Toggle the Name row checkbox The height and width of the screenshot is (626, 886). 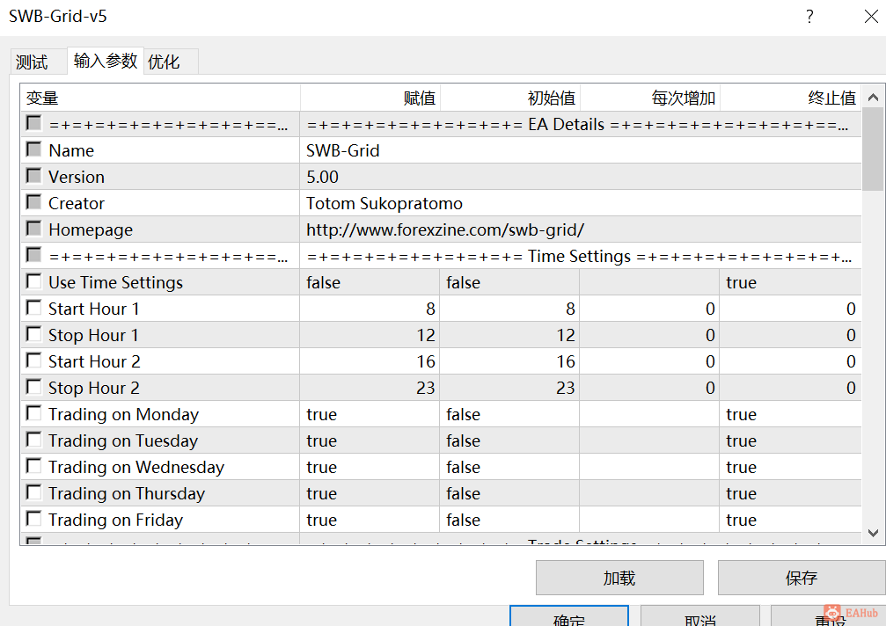coord(34,149)
